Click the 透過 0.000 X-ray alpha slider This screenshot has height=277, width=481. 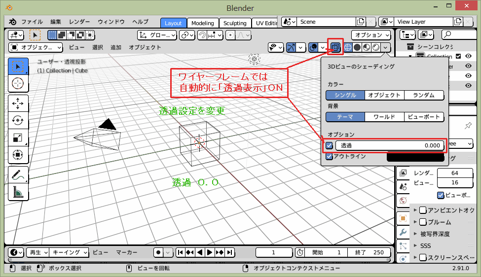[x=390, y=145]
